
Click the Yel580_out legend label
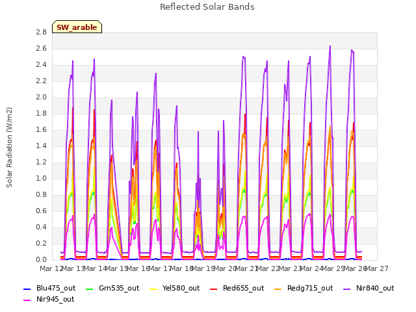pyautogui.click(x=181, y=288)
